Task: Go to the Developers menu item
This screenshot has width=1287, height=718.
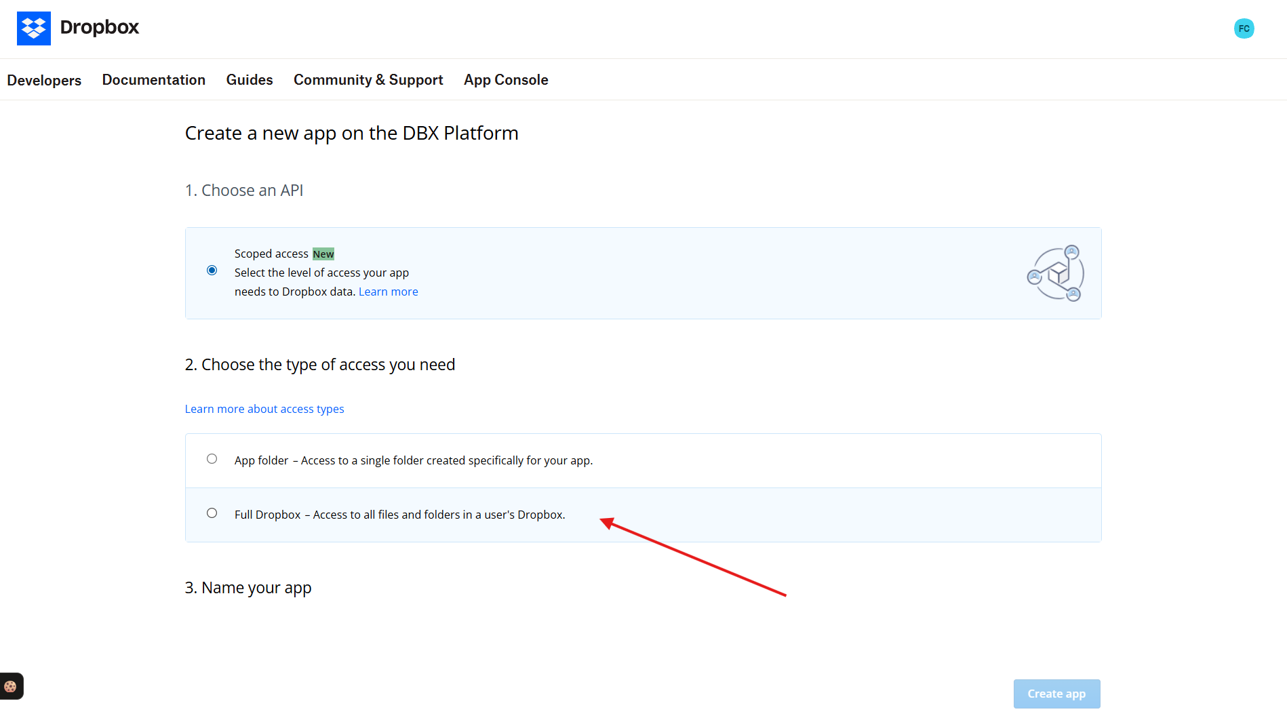Action: pos(44,80)
